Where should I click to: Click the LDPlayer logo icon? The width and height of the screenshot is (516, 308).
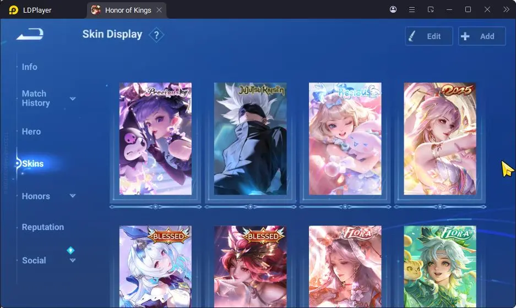pyautogui.click(x=14, y=10)
